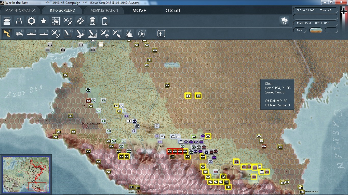Open the air doctrine planes icon

[68, 21]
